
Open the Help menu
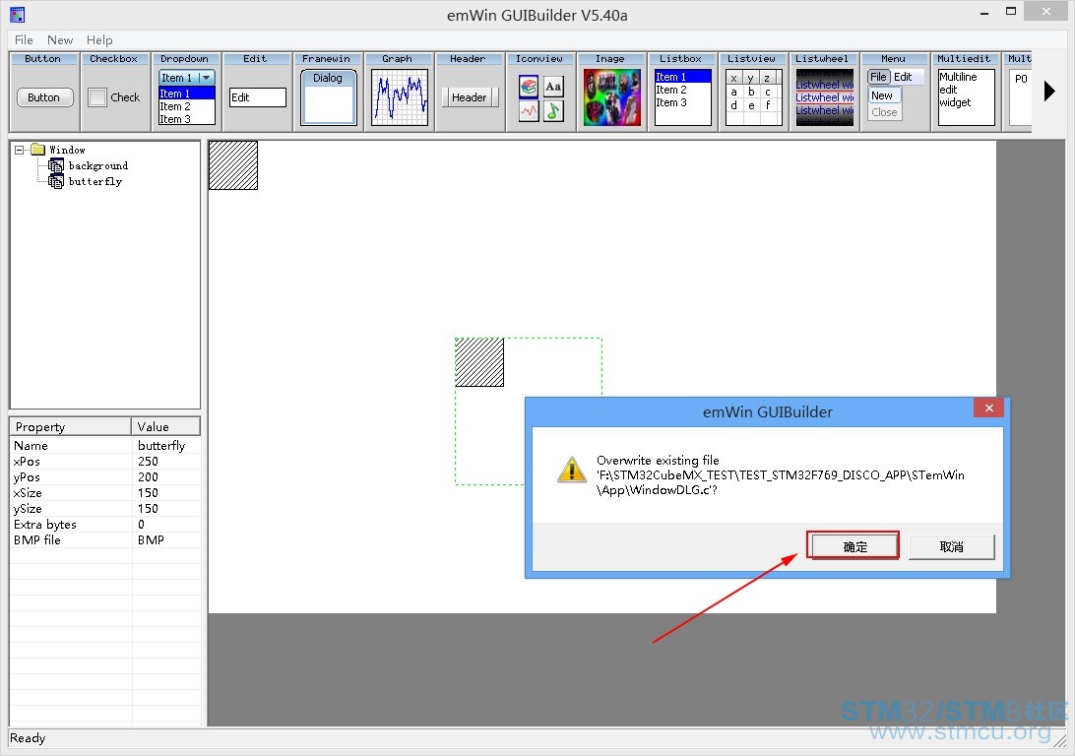(x=99, y=39)
